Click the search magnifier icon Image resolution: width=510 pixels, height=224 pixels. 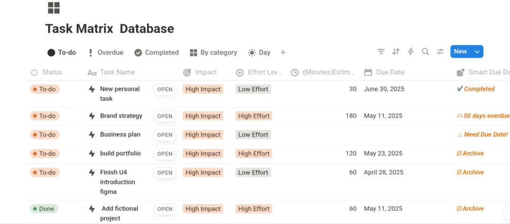(x=425, y=52)
